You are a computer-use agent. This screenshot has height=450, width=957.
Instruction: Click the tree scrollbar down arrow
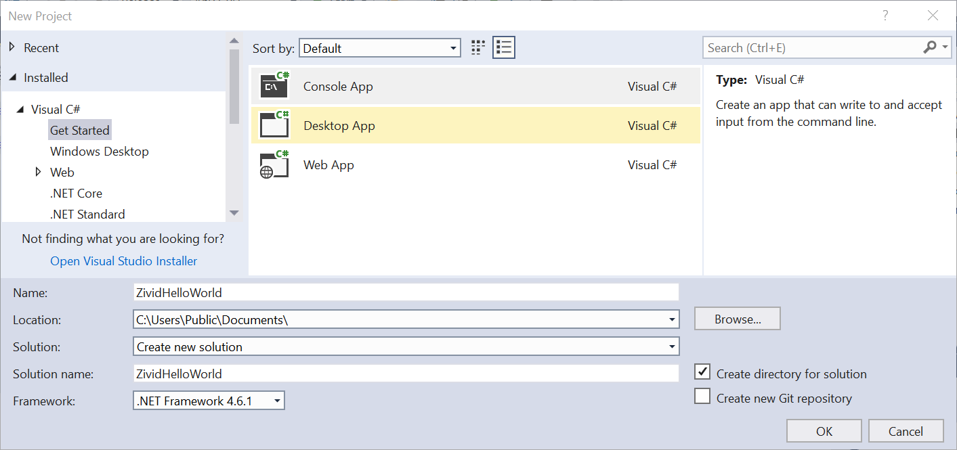234,212
